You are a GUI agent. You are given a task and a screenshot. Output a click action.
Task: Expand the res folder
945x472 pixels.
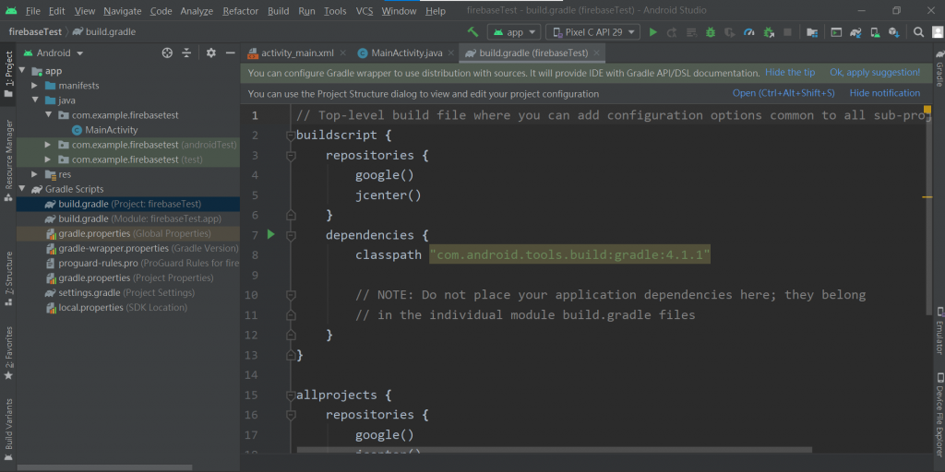[x=35, y=174]
